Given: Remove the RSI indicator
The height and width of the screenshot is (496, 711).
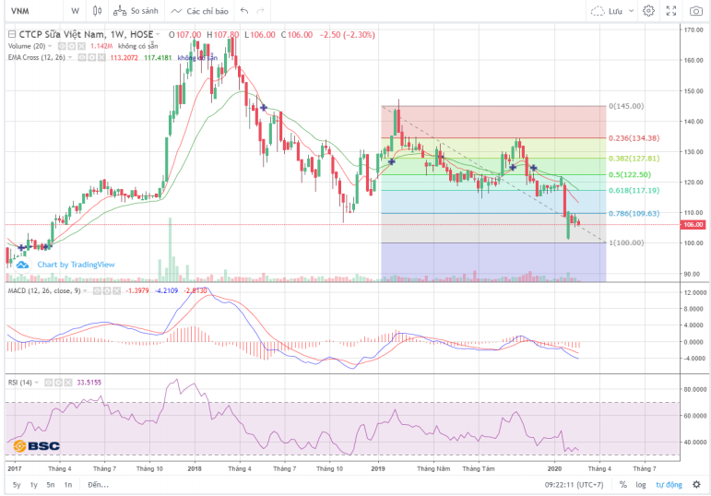Looking at the screenshot, I should (x=68, y=383).
